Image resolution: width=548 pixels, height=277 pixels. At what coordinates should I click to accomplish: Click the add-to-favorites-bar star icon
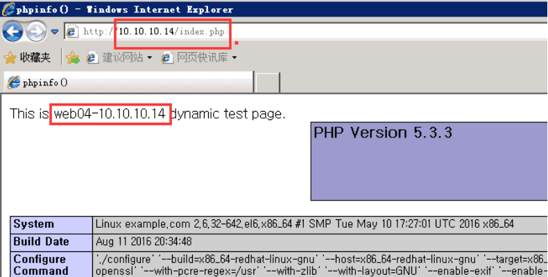point(73,58)
